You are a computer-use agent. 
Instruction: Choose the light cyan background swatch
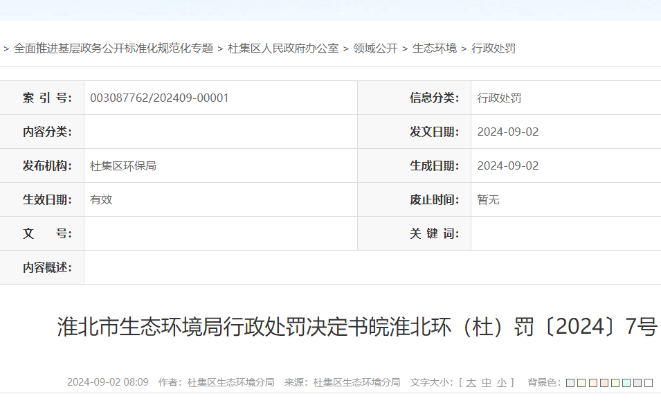click(x=626, y=383)
